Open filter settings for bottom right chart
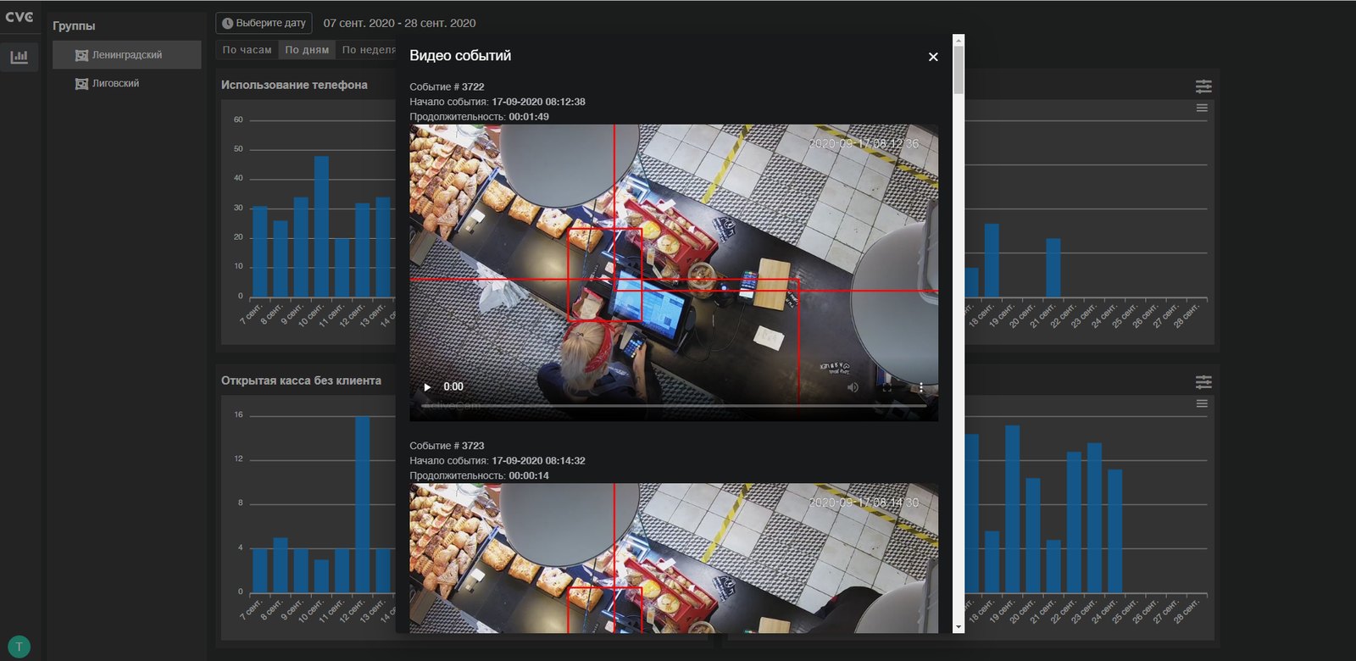This screenshot has width=1356, height=661. pos(1203,382)
